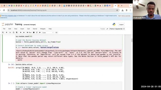161x90 pixels.
Task: Bookmark this page star icon
Action: click(117, 10)
